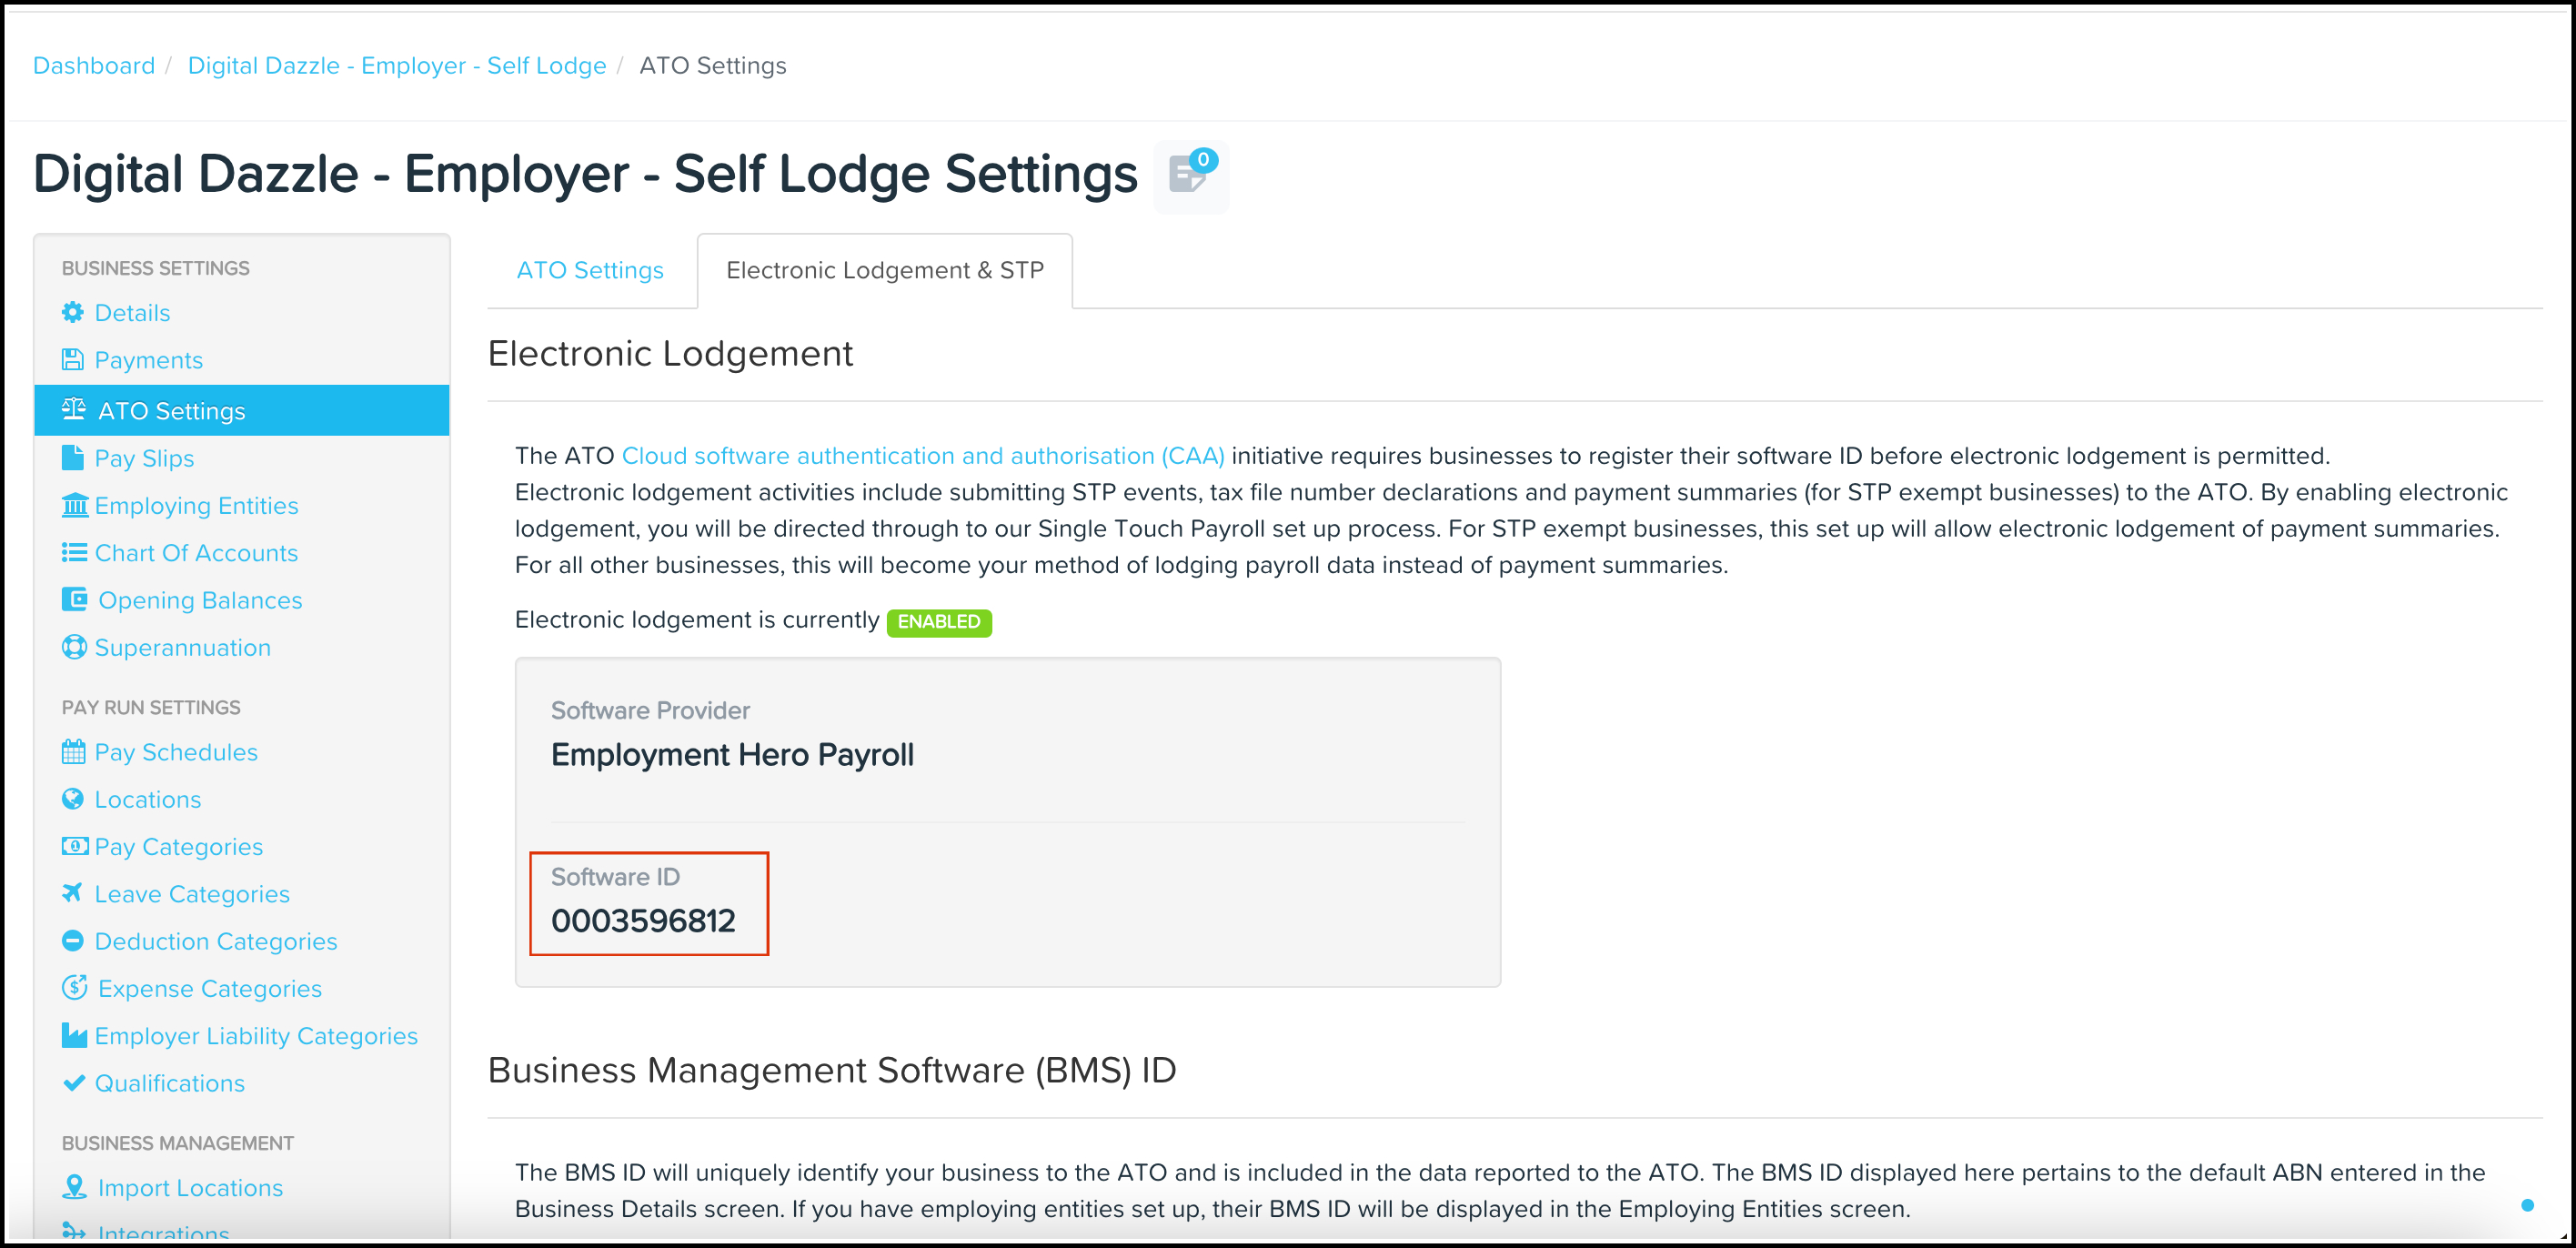Viewport: 2576px width, 1248px height.
Task: Select the Details gear icon in sidebar
Action: [73, 312]
